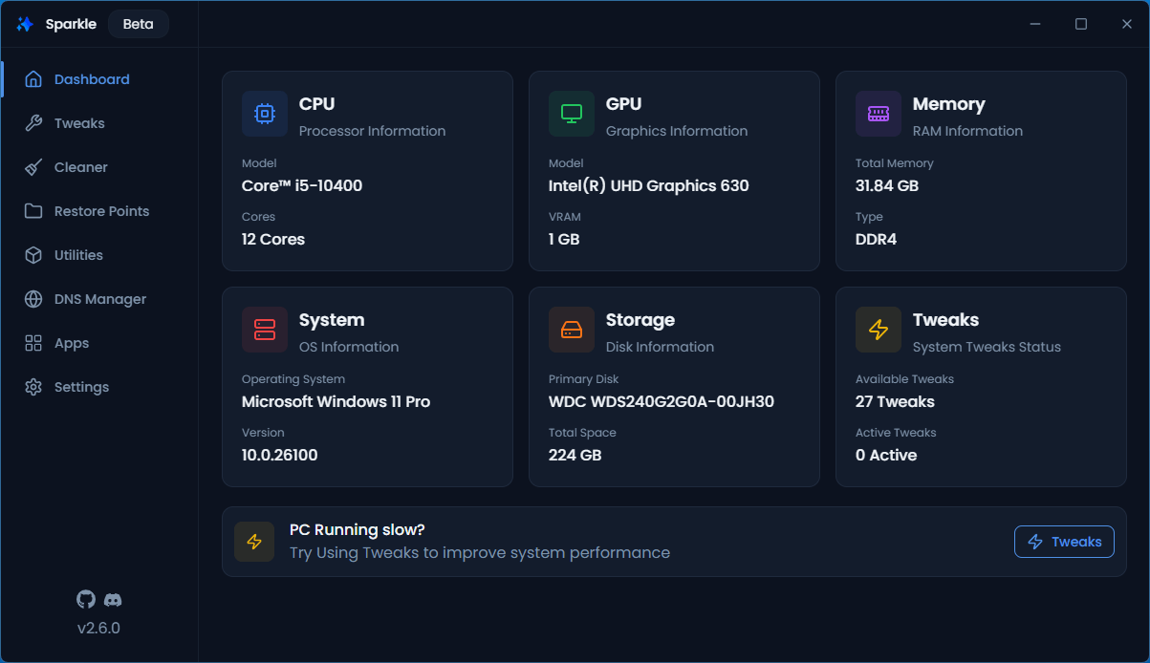Click the CPU chip icon
The width and height of the screenshot is (1150, 663).
pos(265,114)
